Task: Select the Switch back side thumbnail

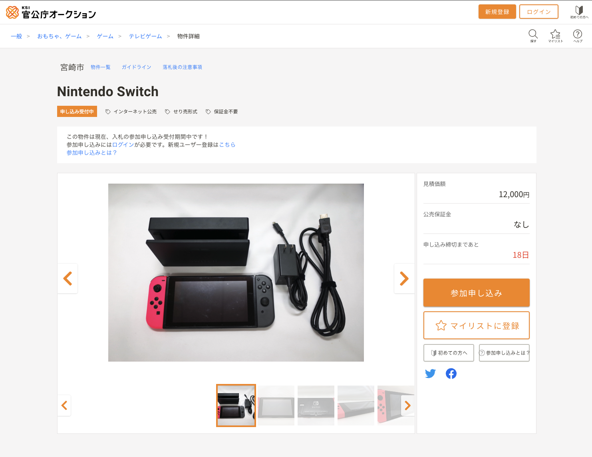Action: click(x=316, y=406)
